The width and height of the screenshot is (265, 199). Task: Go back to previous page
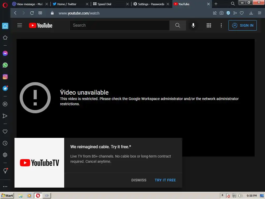click(x=15, y=13)
